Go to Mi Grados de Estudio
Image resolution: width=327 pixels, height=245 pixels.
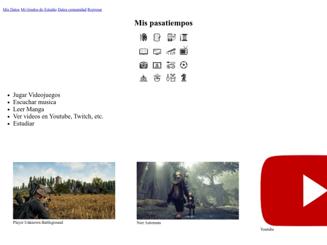tap(39, 10)
